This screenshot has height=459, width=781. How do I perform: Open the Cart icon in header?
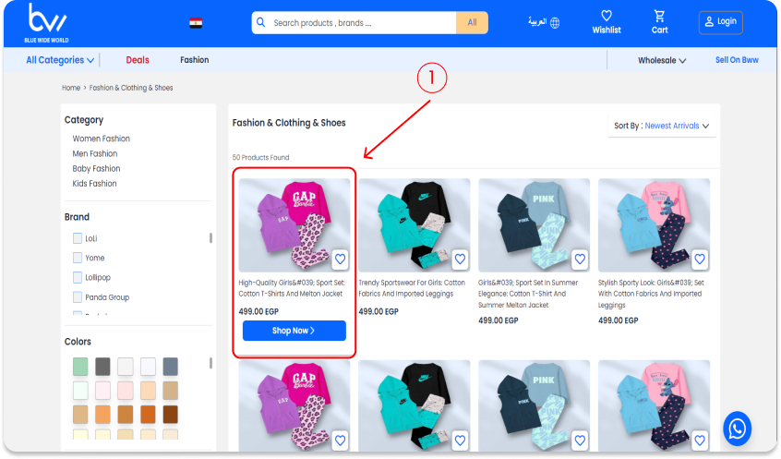click(659, 16)
